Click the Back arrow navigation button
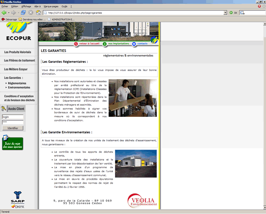Image resolution: width=266 pixels, height=214 pixels. [x=4, y=12]
